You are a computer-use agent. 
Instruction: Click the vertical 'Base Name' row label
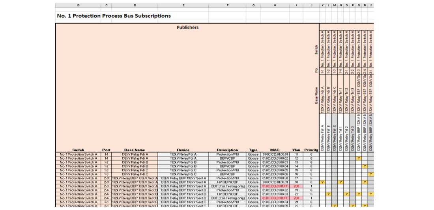(x=316, y=96)
